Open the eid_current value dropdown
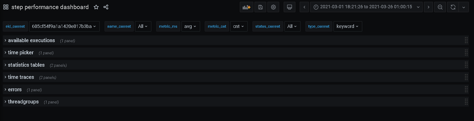Screen dimensions: 474x121 pyautogui.click(x=64, y=26)
